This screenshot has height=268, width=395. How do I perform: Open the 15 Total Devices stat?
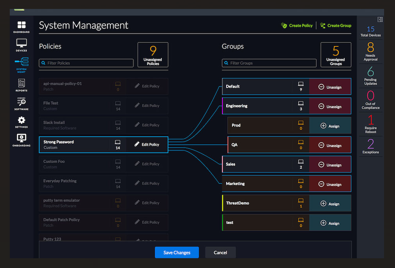pos(370,32)
